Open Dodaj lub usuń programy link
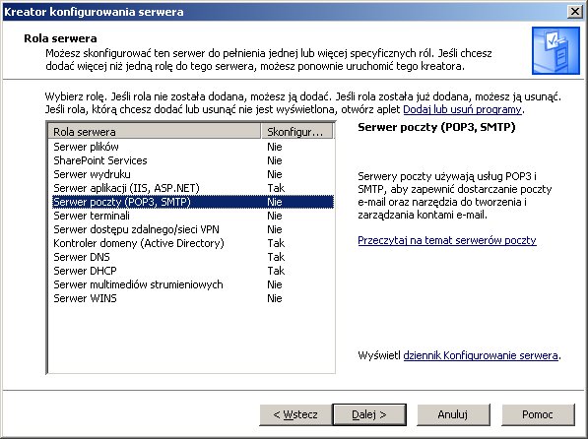Screen dimensions: 588x439 (462, 109)
